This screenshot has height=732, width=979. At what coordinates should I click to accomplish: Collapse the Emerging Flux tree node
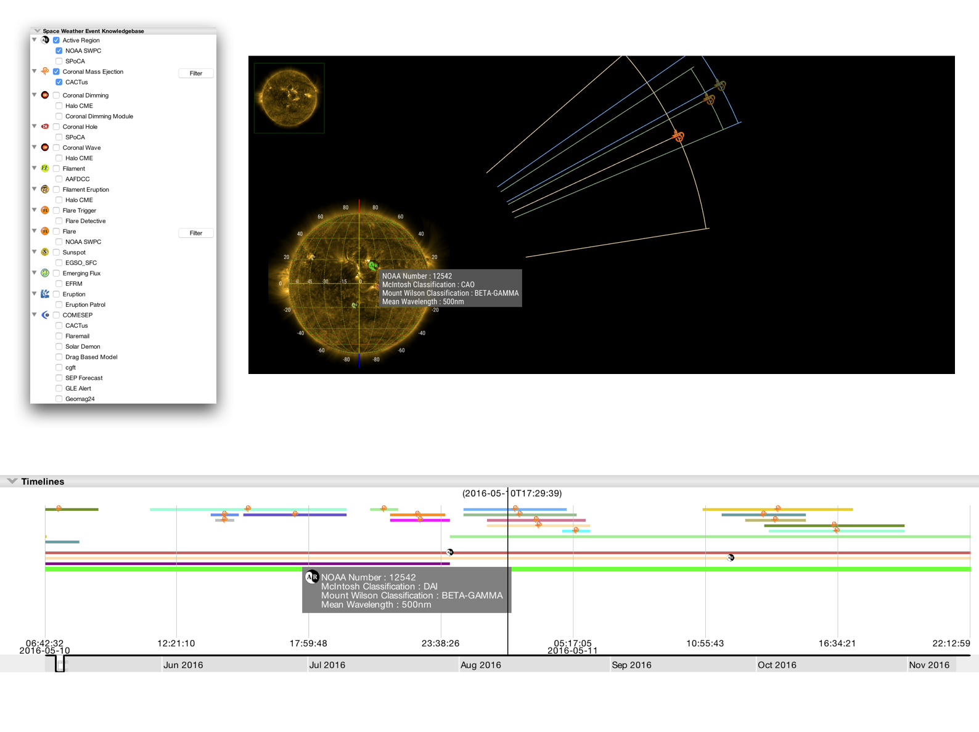[35, 272]
